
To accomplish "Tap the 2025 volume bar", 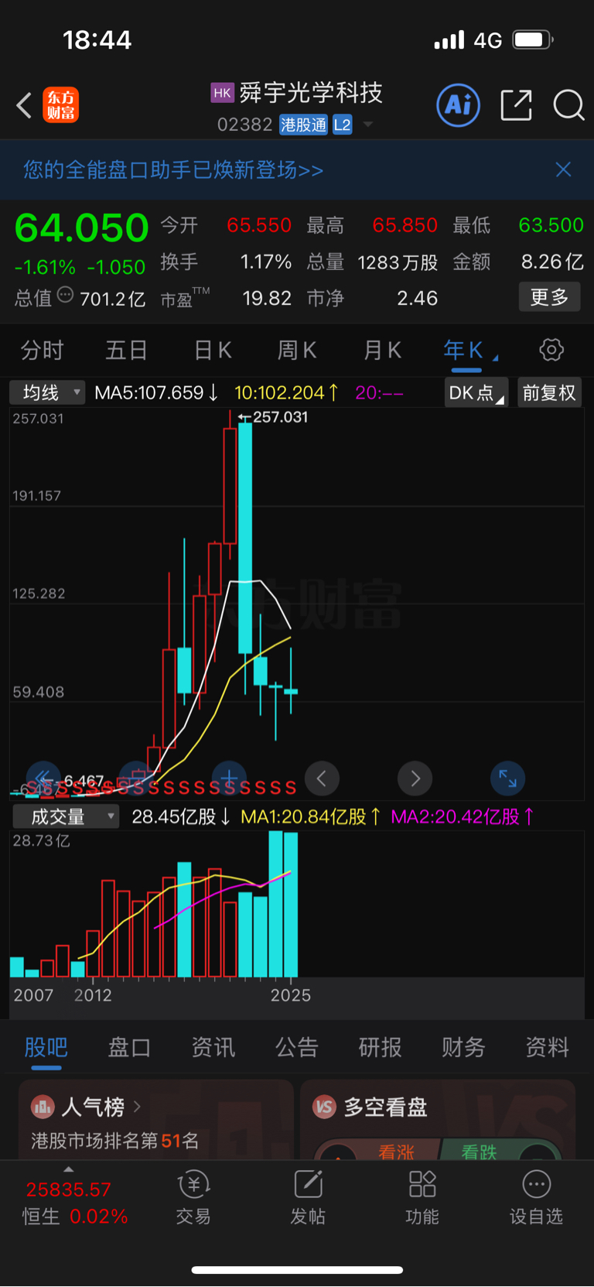I will (x=291, y=905).
